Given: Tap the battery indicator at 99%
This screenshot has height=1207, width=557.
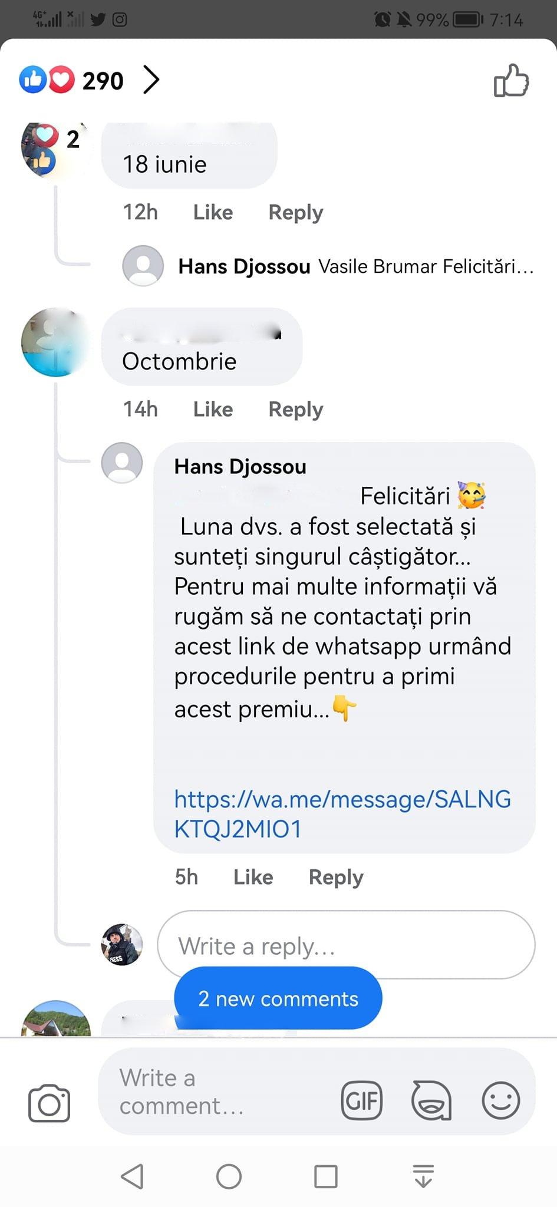Looking at the screenshot, I should click(x=465, y=19).
